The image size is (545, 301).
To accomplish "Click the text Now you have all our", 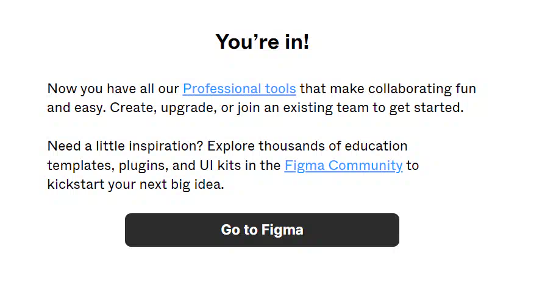I will click(x=113, y=88).
